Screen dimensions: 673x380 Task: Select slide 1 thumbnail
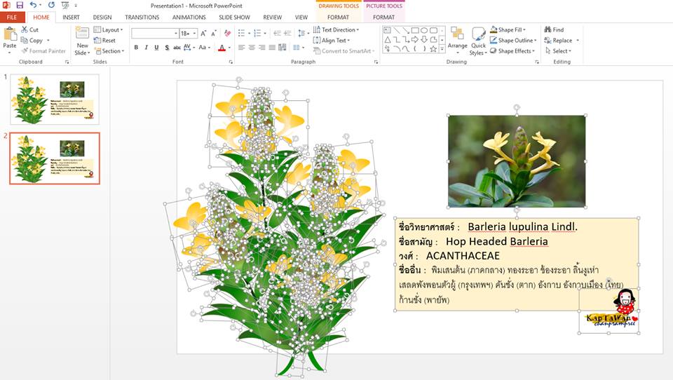pyautogui.click(x=55, y=99)
